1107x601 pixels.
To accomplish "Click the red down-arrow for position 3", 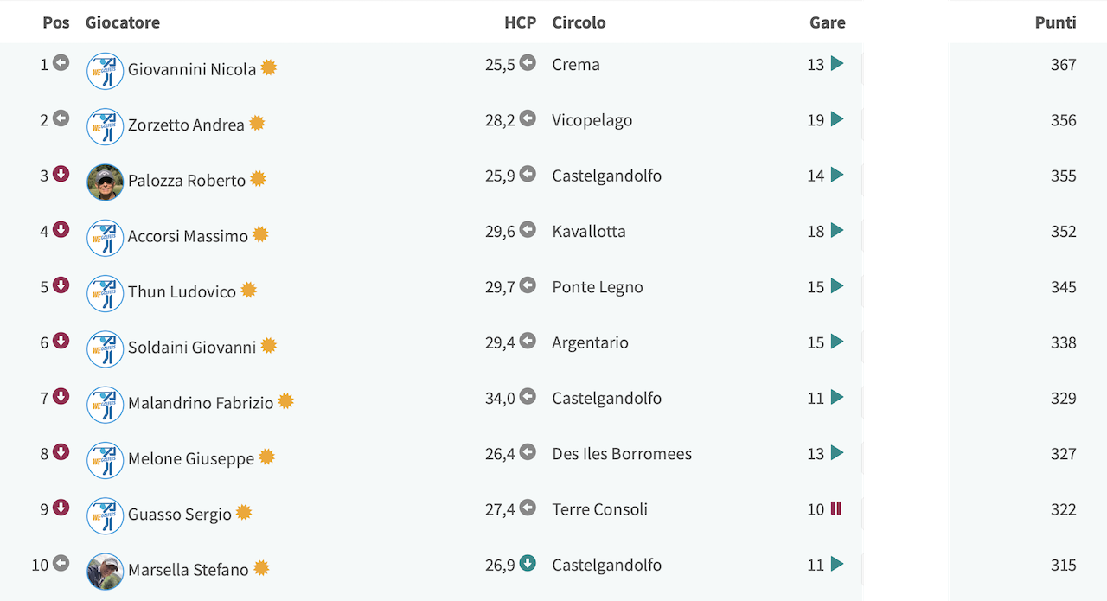I will [x=61, y=174].
